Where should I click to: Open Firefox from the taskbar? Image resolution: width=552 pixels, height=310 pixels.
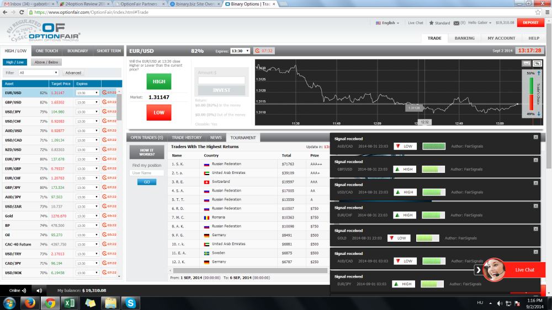[x=30, y=303]
